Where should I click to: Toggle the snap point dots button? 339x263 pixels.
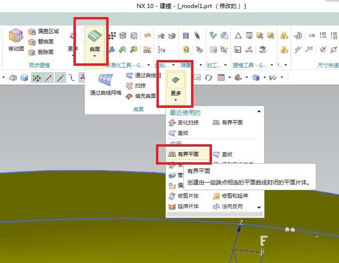coord(37,78)
